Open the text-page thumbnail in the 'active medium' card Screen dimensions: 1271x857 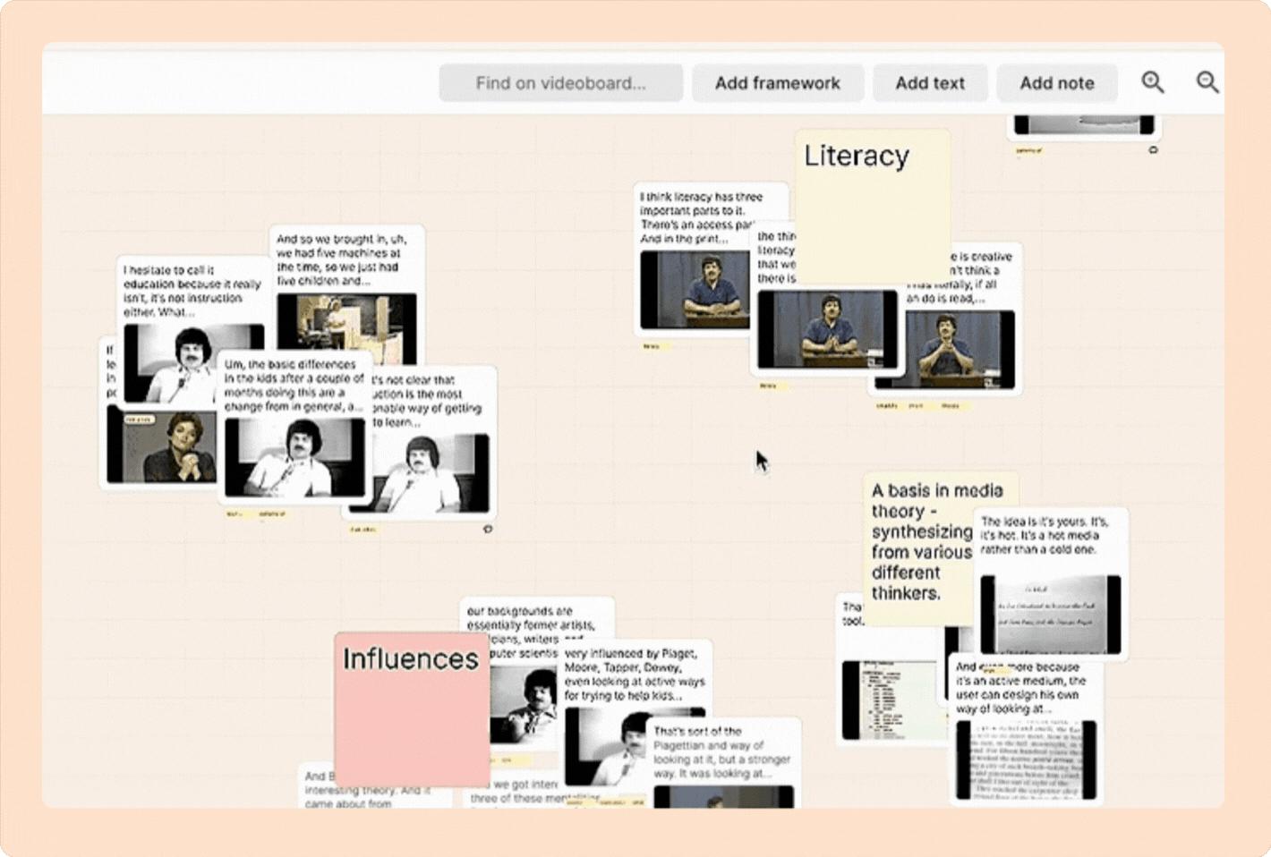(1026, 759)
